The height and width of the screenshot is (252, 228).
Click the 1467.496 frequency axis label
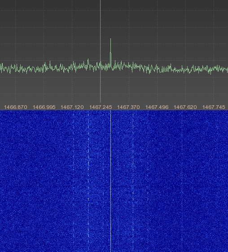tap(157, 107)
